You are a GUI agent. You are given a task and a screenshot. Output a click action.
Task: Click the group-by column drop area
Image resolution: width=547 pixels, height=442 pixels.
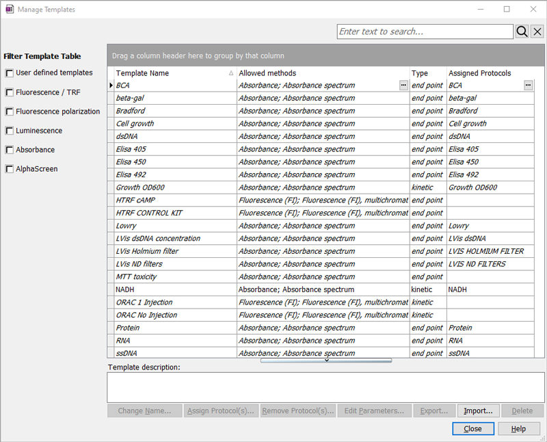point(325,55)
